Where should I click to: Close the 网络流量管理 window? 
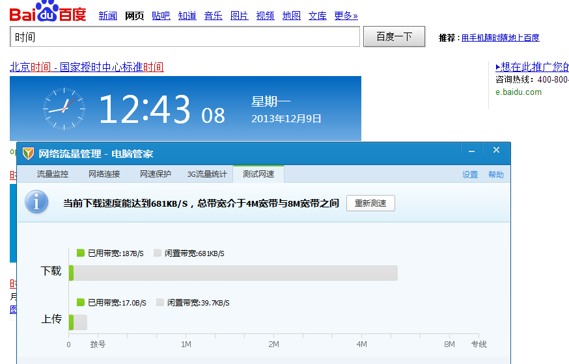pyautogui.click(x=497, y=150)
